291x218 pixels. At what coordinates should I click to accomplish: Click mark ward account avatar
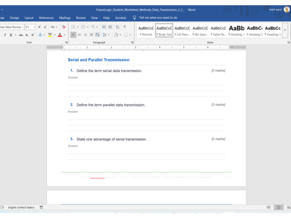point(287,9)
